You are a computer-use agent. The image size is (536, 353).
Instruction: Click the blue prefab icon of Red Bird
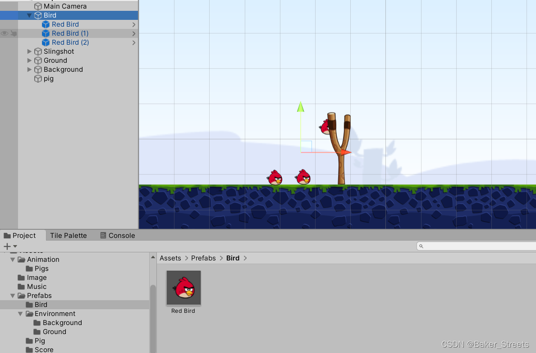click(46, 24)
